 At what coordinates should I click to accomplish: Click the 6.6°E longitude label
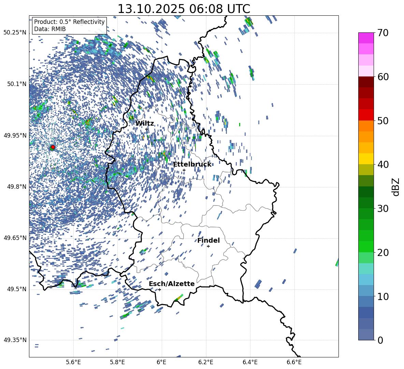tap(294, 362)
